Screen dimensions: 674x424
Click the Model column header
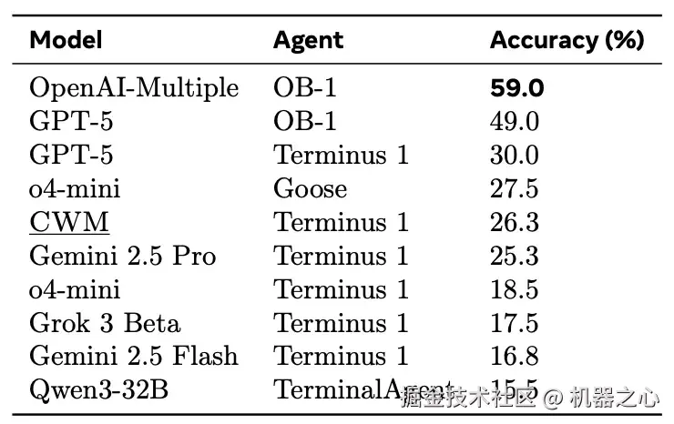click(x=66, y=40)
